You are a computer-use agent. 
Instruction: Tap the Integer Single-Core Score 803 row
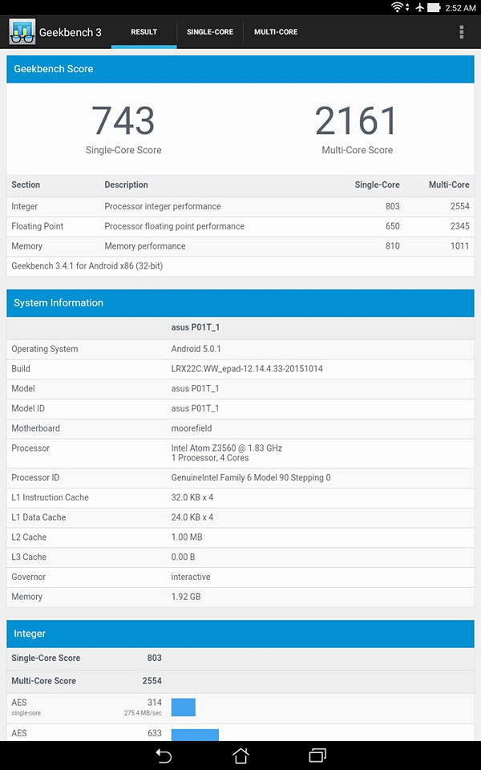tap(240, 659)
